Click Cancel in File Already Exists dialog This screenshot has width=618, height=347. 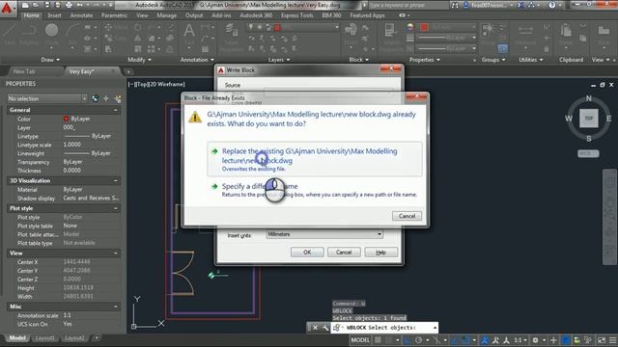click(407, 216)
